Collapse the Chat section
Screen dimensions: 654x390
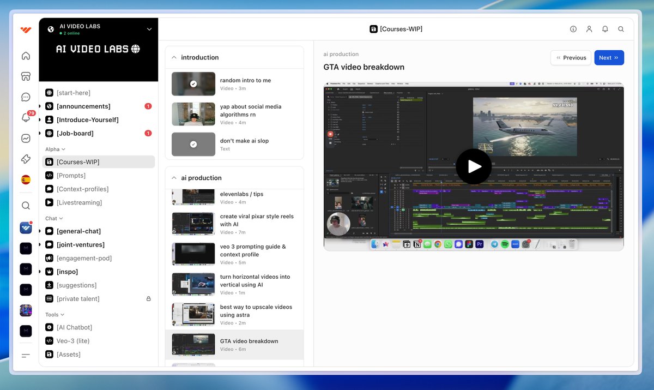54,219
